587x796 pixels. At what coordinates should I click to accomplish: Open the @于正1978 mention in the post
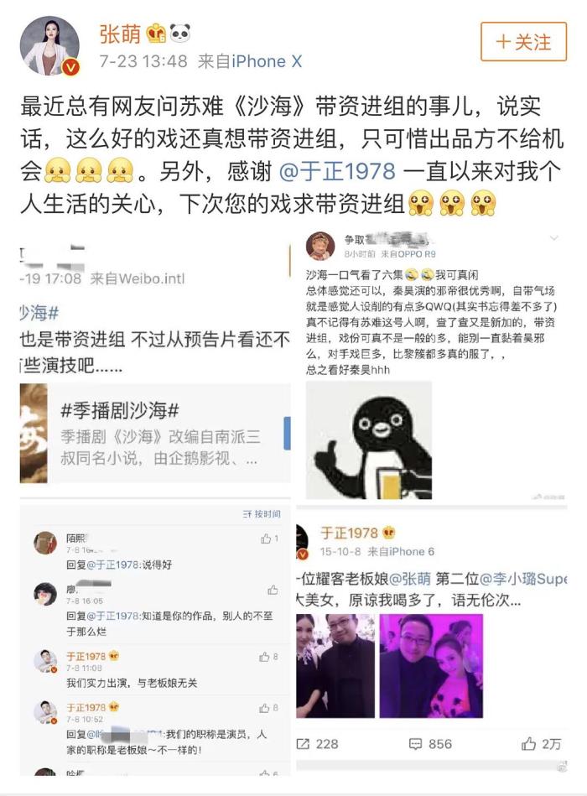pos(337,171)
